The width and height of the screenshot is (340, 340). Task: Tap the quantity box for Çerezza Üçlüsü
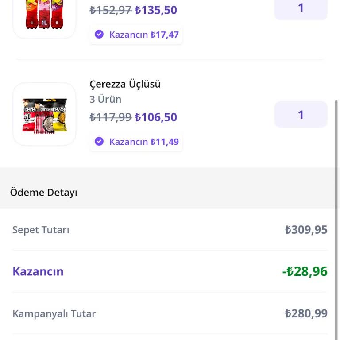point(301,115)
